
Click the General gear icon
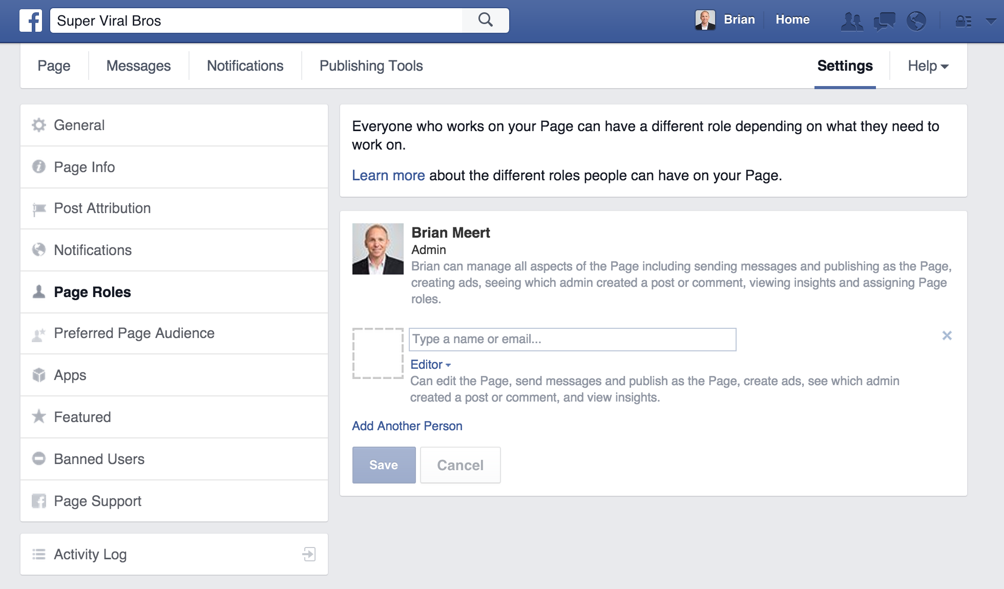39,125
